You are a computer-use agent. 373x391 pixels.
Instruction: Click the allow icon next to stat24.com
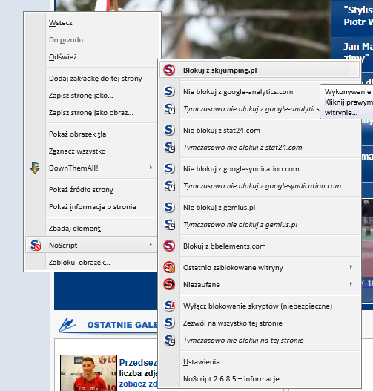coord(169,130)
